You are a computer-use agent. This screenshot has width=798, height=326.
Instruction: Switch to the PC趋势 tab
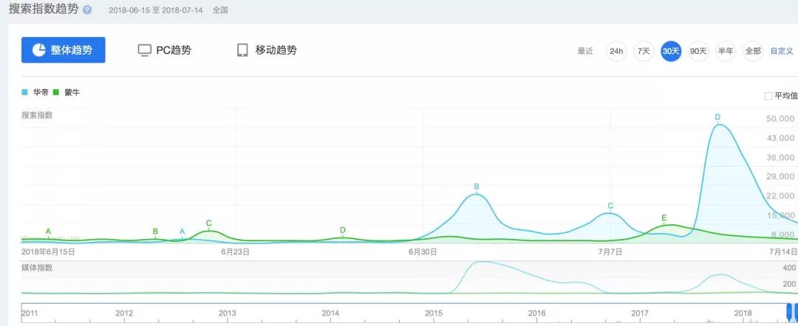click(165, 50)
